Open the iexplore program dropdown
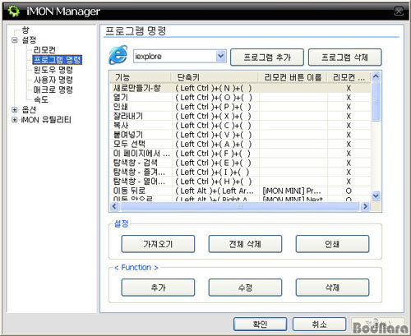The width and height of the screenshot is (411, 336). coord(221,57)
